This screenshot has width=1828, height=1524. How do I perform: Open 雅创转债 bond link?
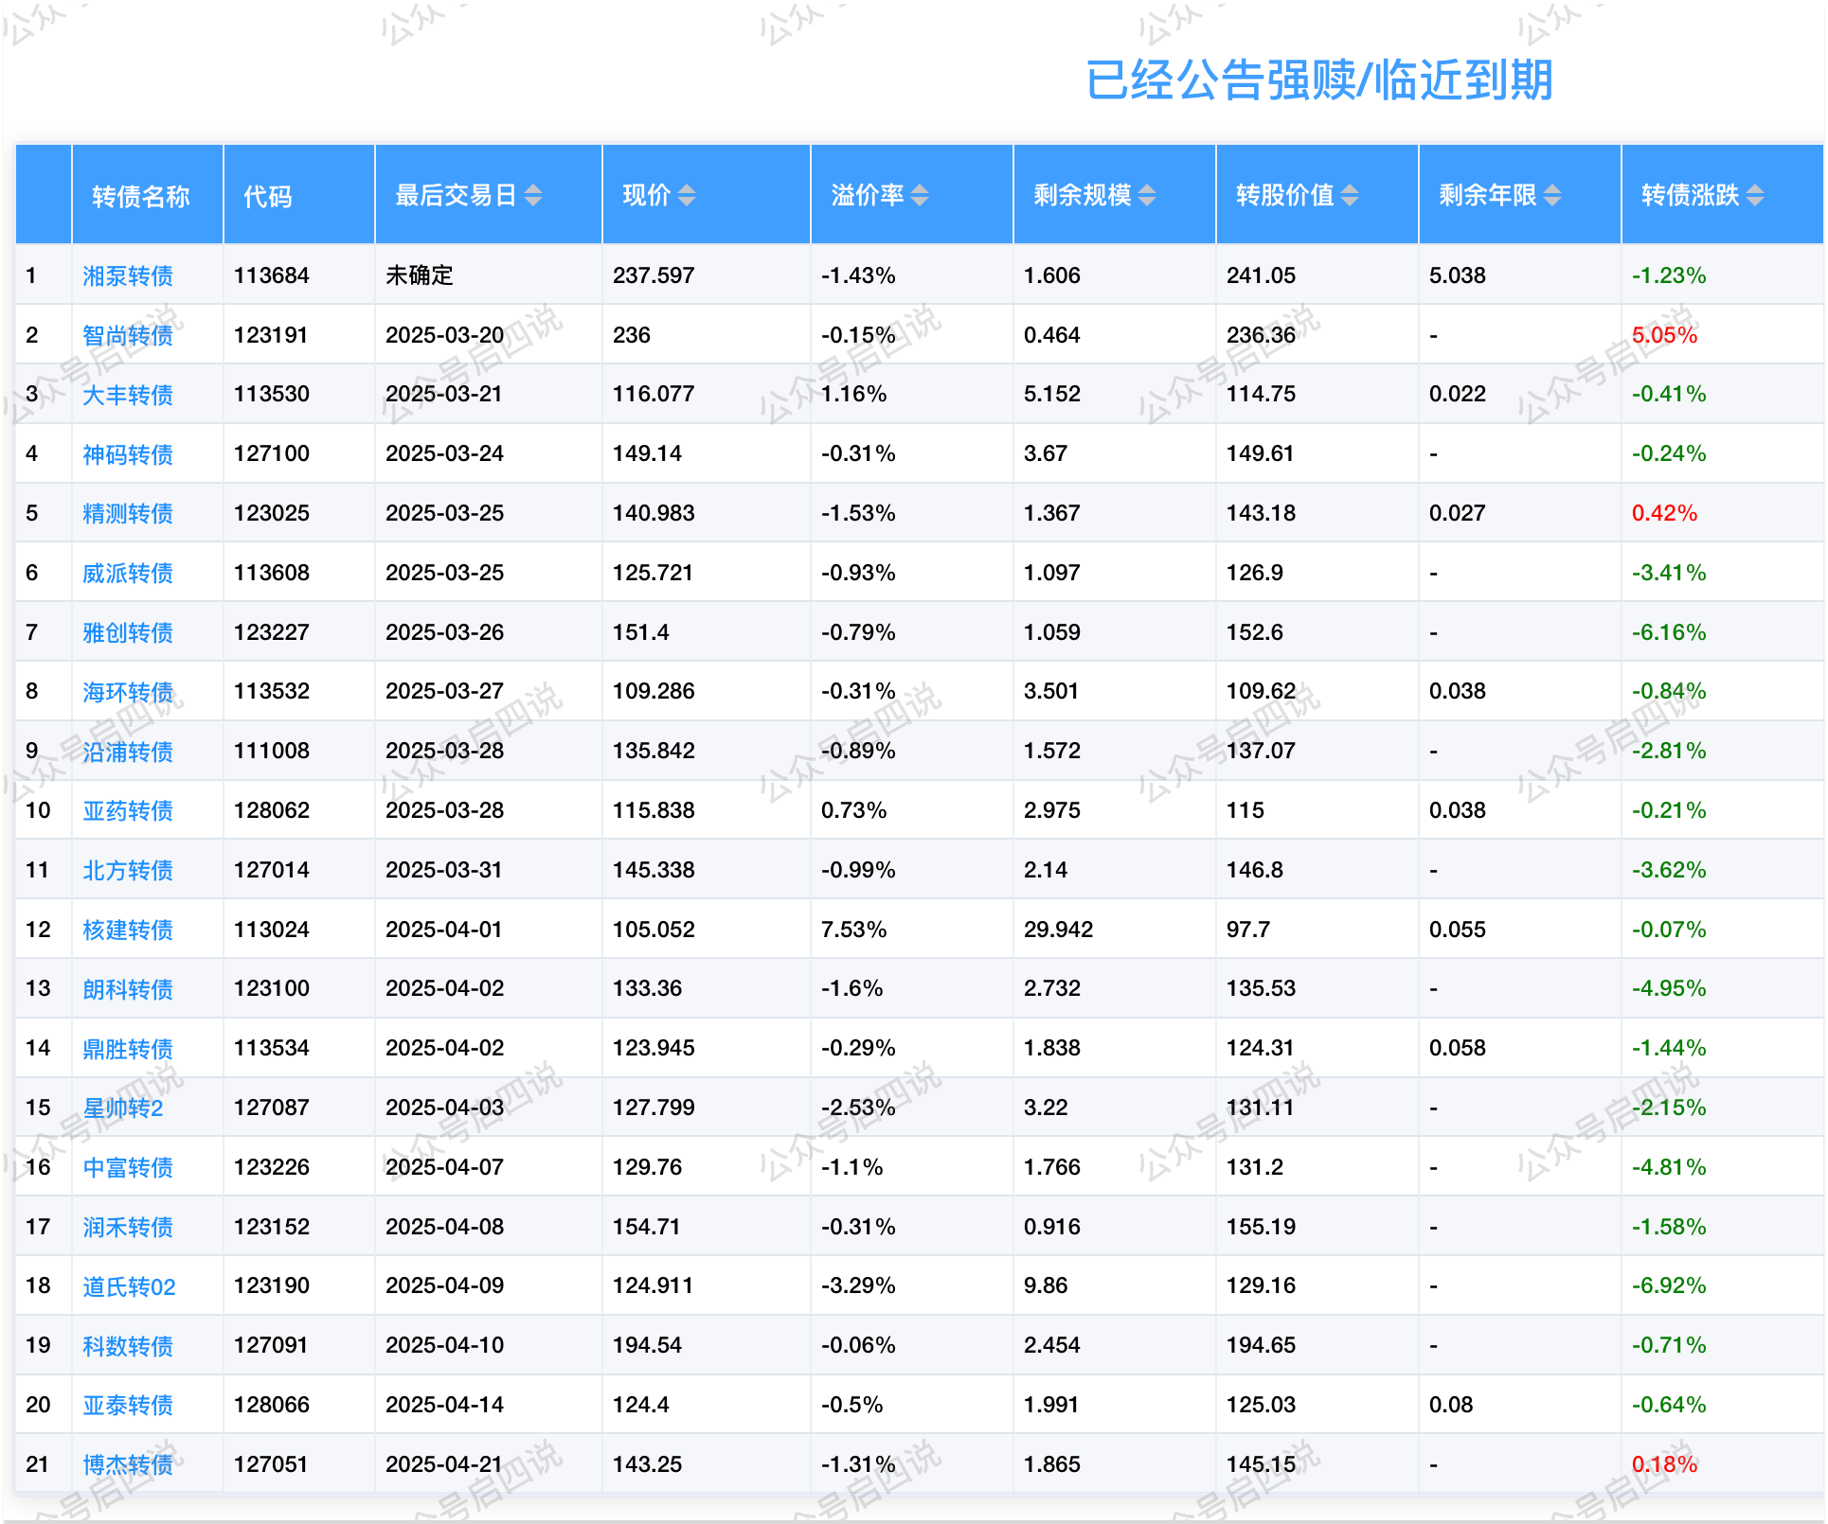click(x=128, y=632)
